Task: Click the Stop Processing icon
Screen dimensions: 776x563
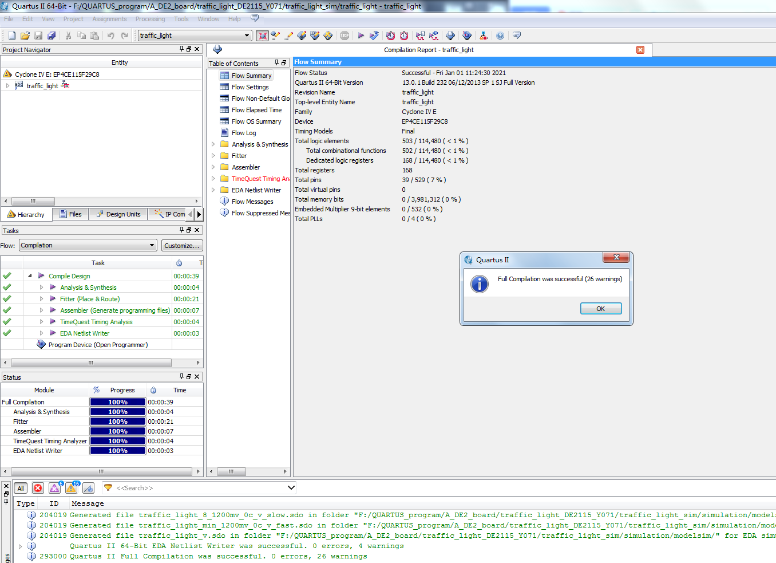Action: [x=345, y=36]
